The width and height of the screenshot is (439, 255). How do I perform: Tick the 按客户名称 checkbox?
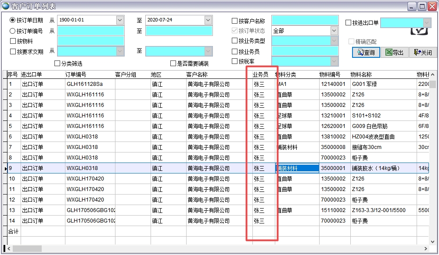[234, 21]
